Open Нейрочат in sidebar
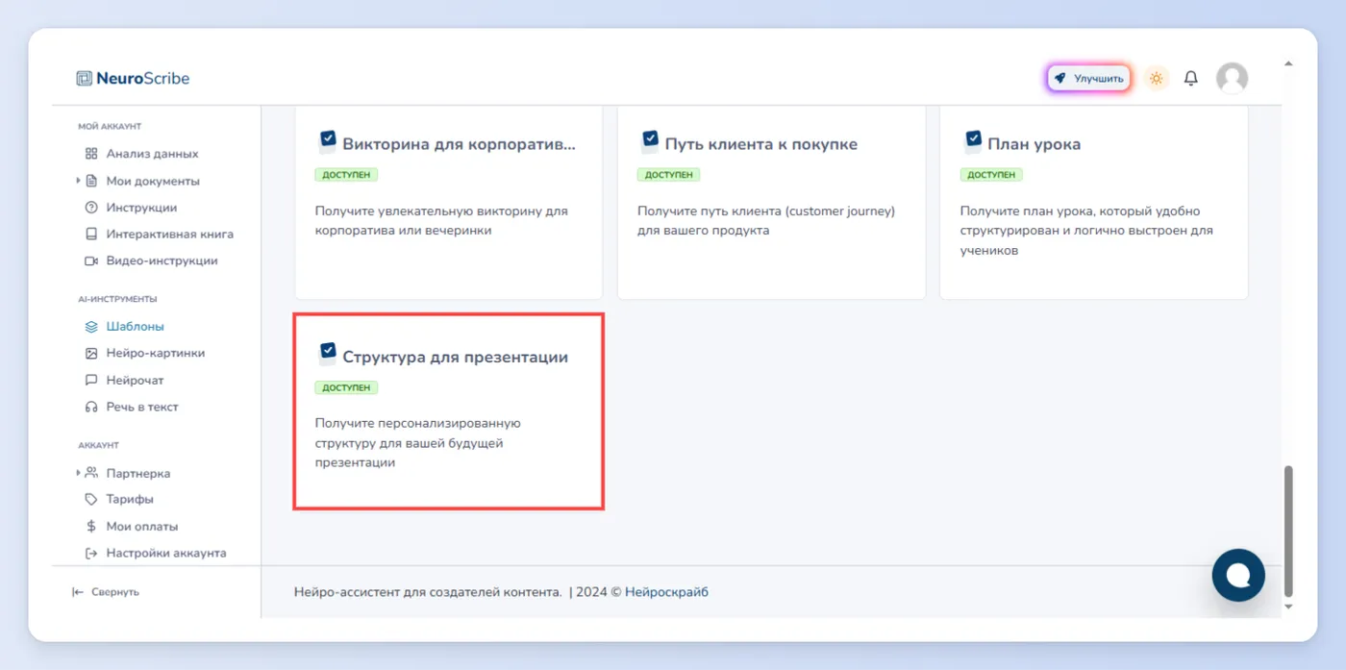 click(135, 381)
